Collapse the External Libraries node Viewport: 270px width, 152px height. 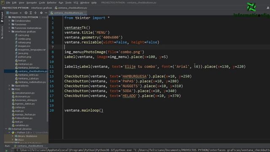tap(6, 129)
